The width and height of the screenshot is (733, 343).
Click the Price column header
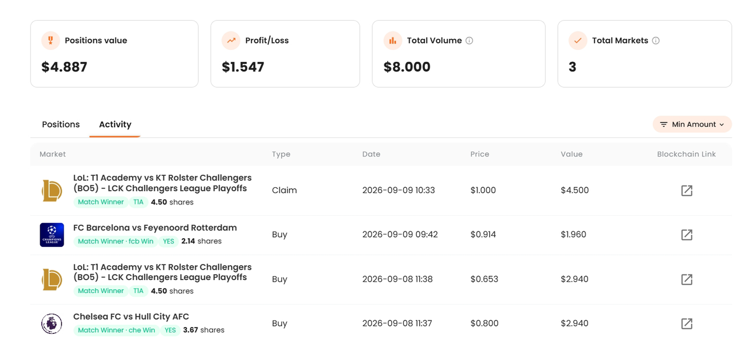point(480,154)
